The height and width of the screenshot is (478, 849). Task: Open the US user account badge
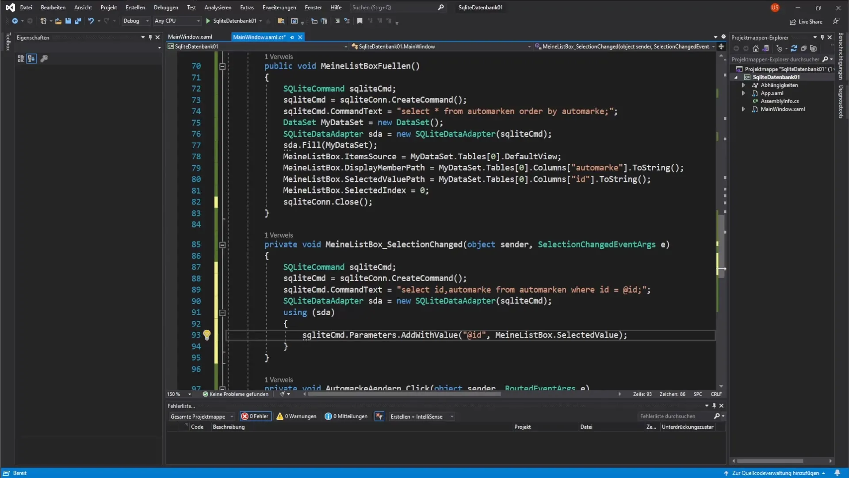pyautogui.click(x=775, y=8)
